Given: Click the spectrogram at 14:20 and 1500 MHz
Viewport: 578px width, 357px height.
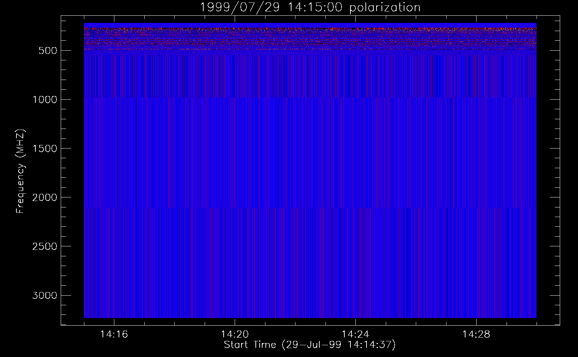Looking at the screenshot, I should (235, 148).
